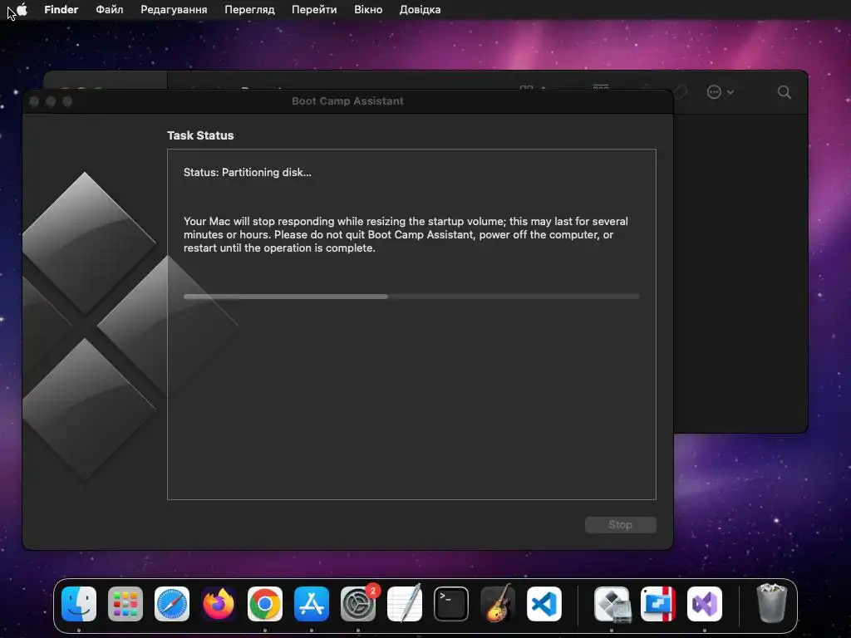The image size is (851, 638).
Task: Open the Finder menu
Action: click(61, 9)
